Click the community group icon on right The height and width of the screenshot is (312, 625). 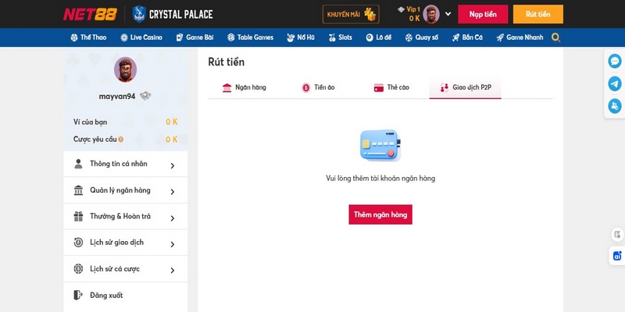pos(615,106)
